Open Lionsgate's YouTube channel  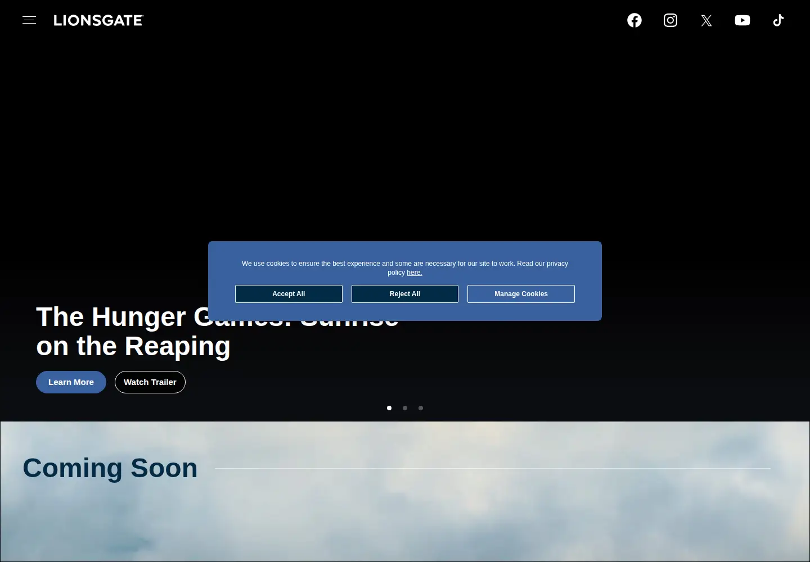click(742, 20)
